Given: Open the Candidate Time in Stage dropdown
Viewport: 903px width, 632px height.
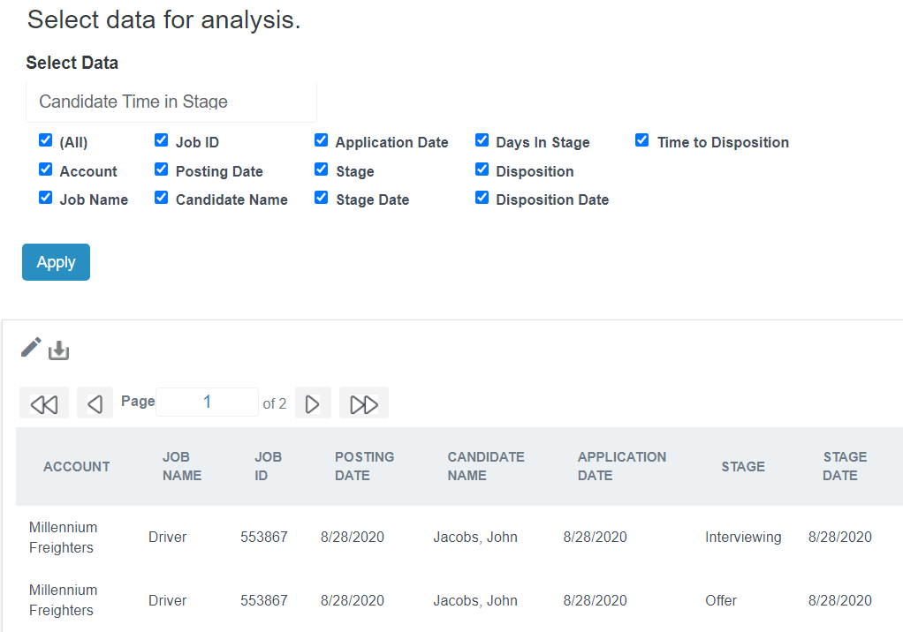Looking at the screenshot, I should tap(171, 102).
